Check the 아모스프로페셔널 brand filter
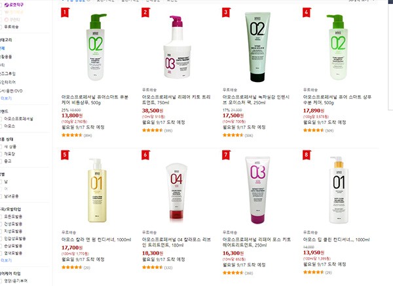This screenshot has width=393, height=286. 1,119
